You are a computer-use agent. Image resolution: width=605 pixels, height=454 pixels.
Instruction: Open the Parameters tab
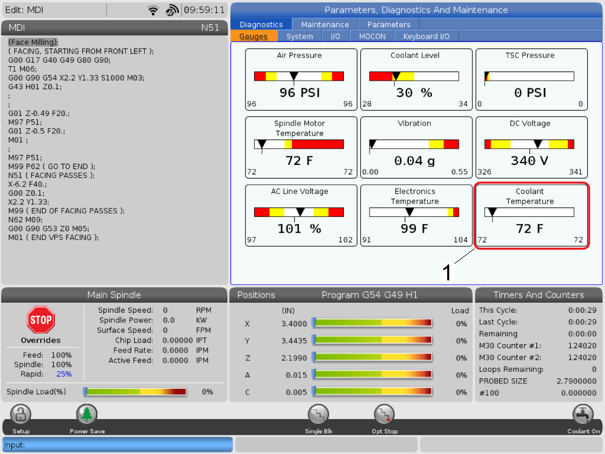[x=389, y=24]
